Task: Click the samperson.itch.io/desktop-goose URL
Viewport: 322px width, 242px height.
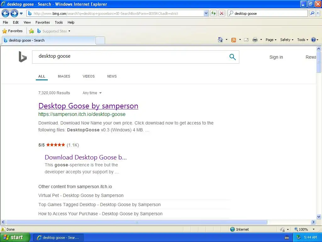Action: pyautogui.click(x=82, y=114)
